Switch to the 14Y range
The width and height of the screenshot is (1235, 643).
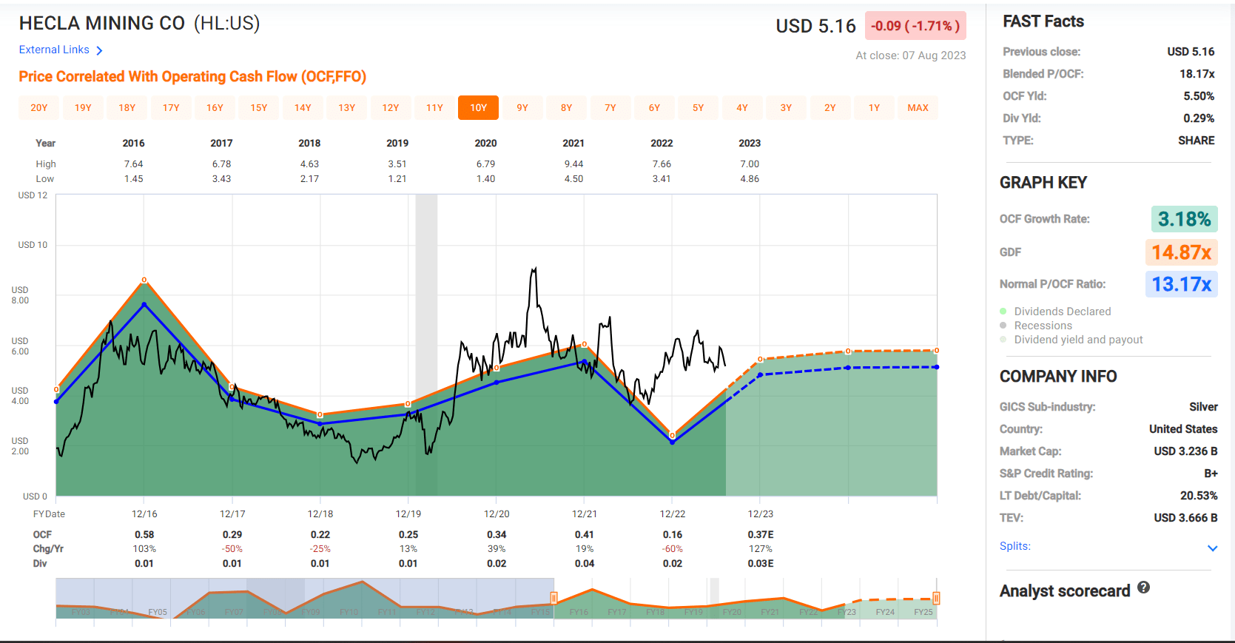[303, 108]
